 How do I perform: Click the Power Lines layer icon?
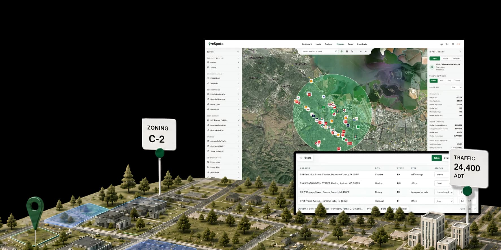[208, 162]
